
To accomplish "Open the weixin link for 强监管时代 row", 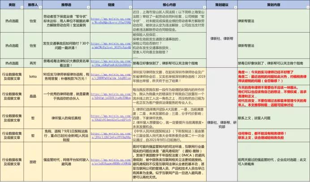I will 111,162.
